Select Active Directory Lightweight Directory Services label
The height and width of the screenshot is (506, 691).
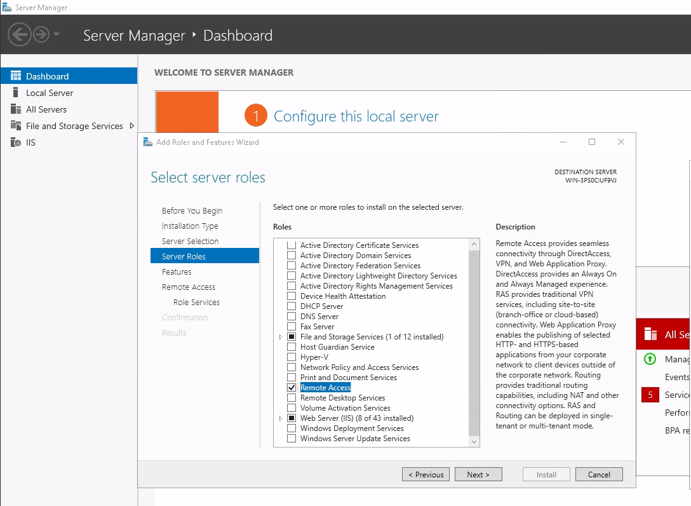tap(379, 276)
